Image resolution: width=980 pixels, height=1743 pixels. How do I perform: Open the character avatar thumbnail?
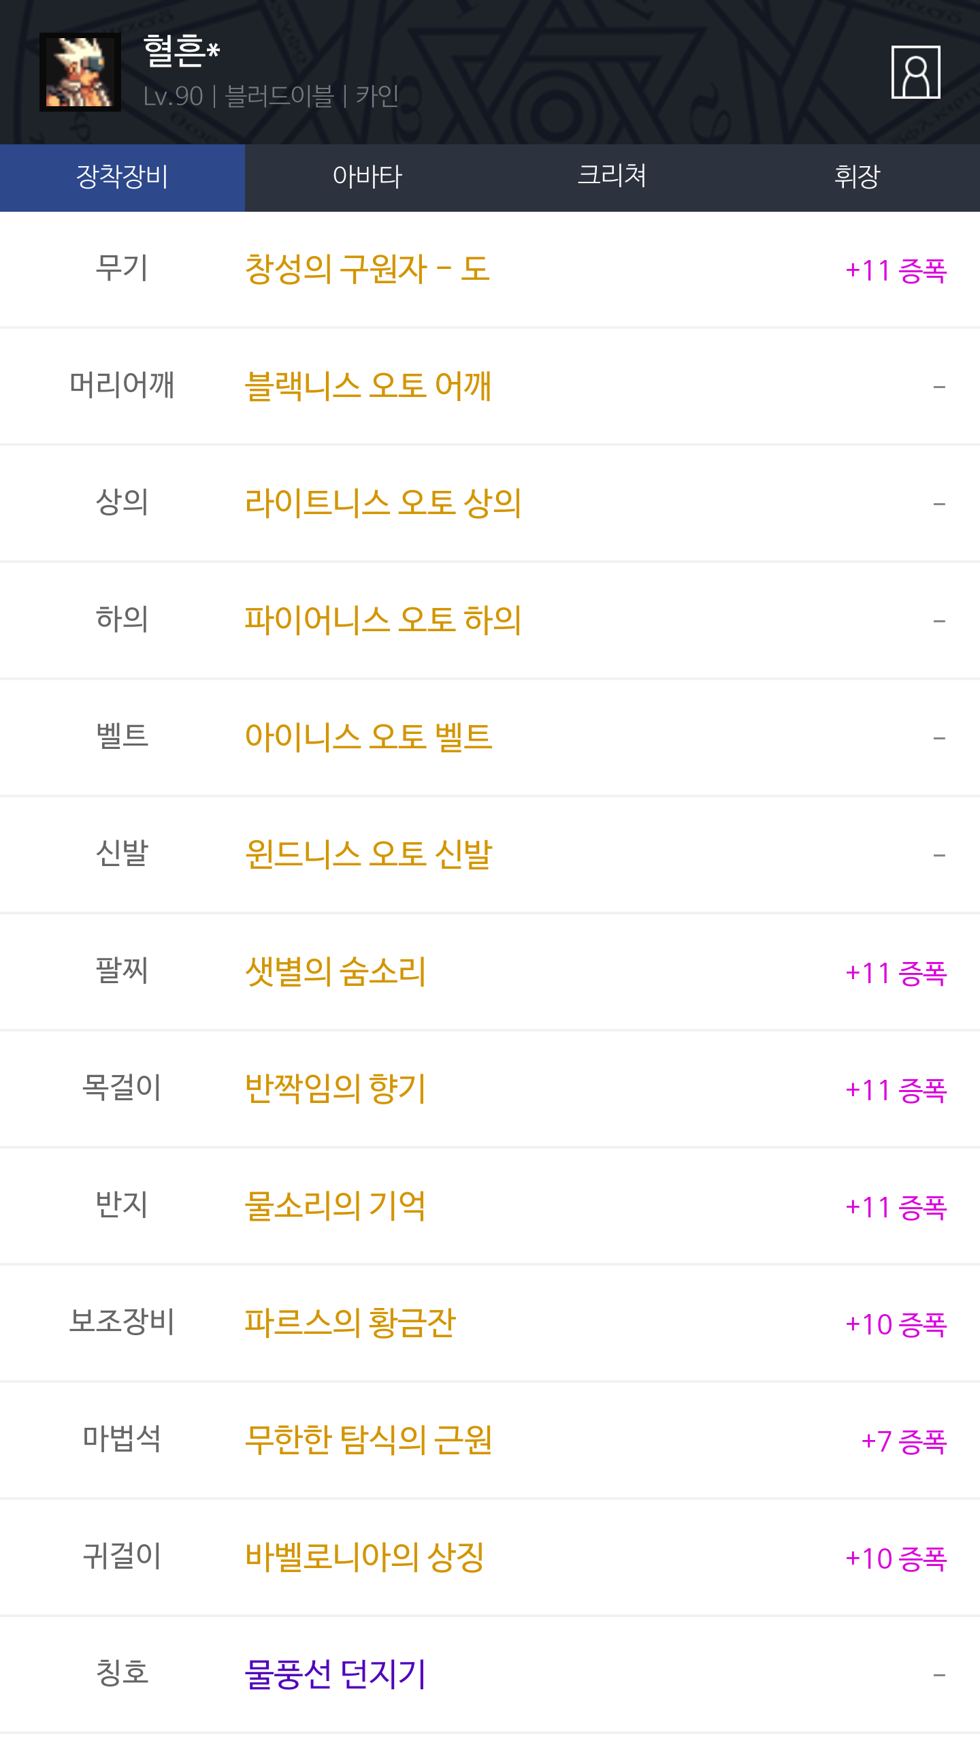coord(80,72)
